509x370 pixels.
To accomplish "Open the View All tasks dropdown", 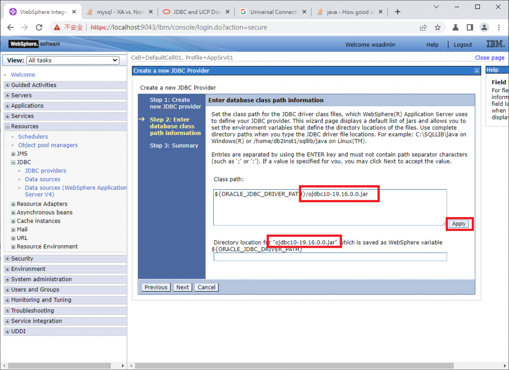I will tap(73, 60).
